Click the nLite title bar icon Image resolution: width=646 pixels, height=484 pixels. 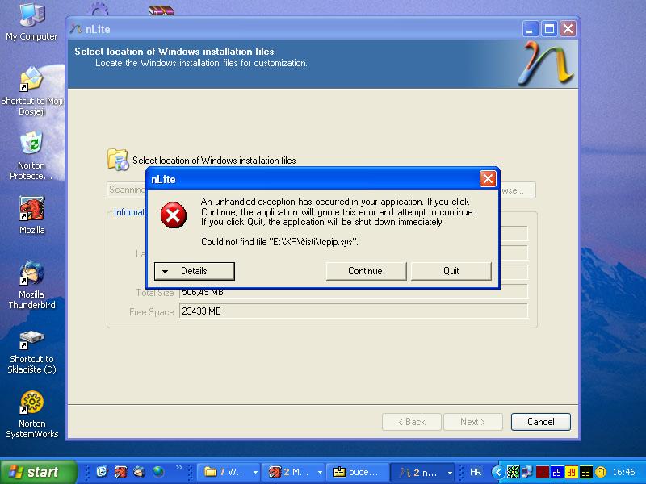pos(76,29)
